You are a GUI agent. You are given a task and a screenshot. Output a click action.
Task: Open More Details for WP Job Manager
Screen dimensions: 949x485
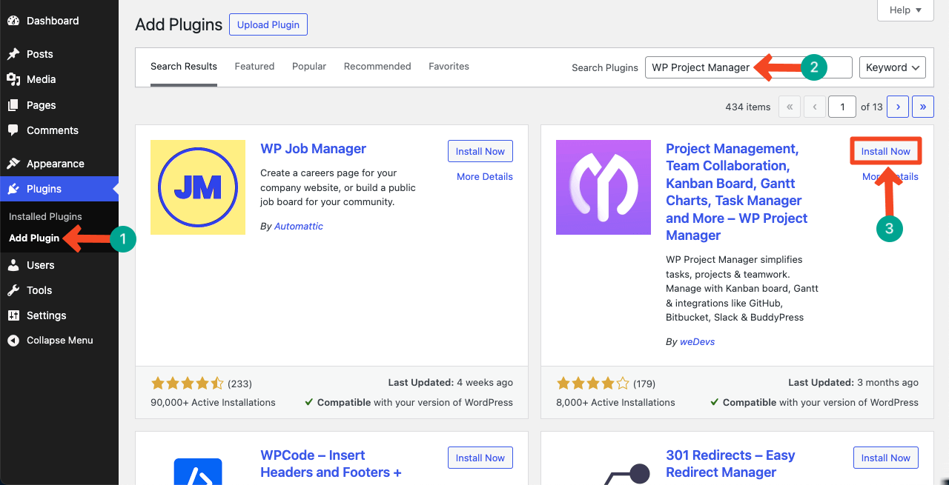point(485,177)
